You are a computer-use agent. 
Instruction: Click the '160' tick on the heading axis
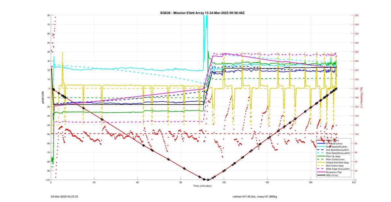pyautogui.click(x=357, y=107)
